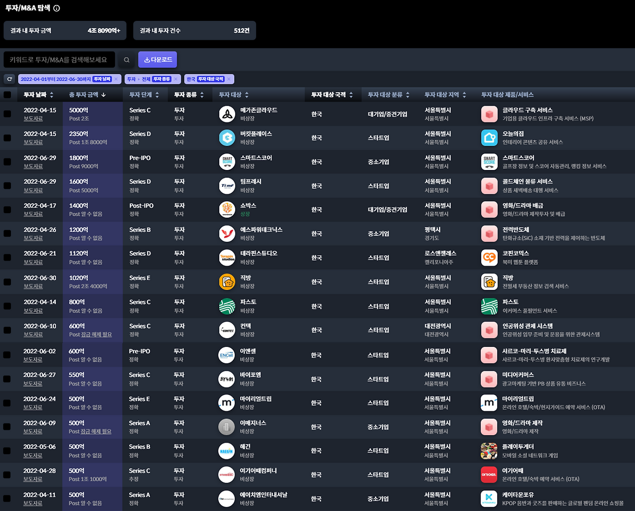Click the 다운로드 button

158,59
